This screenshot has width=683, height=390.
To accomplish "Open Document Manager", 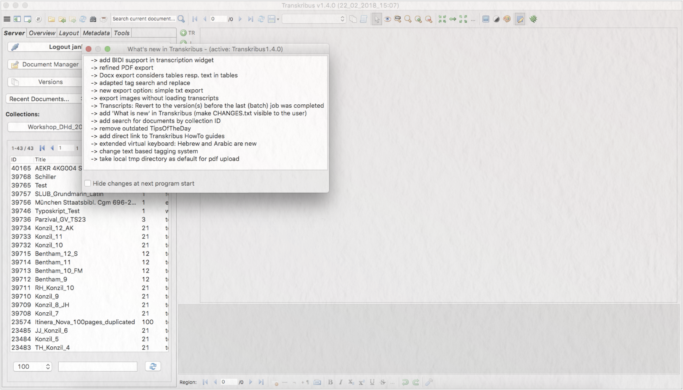I will tap(45, 64).
